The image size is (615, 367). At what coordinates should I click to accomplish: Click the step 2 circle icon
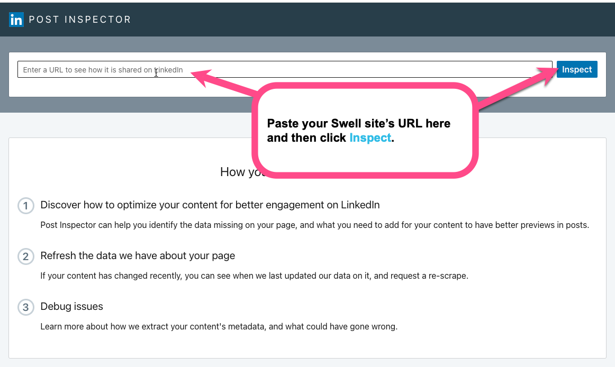[25, 256]
